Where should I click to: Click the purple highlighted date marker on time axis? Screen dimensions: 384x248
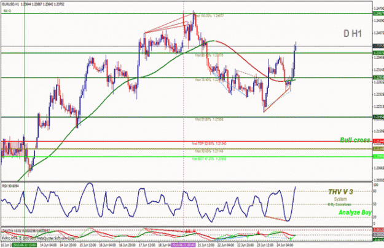coord(184,245)
